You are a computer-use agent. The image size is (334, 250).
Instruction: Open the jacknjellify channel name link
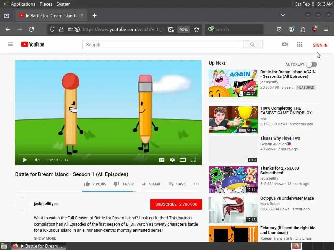click(x=43, y=204)
